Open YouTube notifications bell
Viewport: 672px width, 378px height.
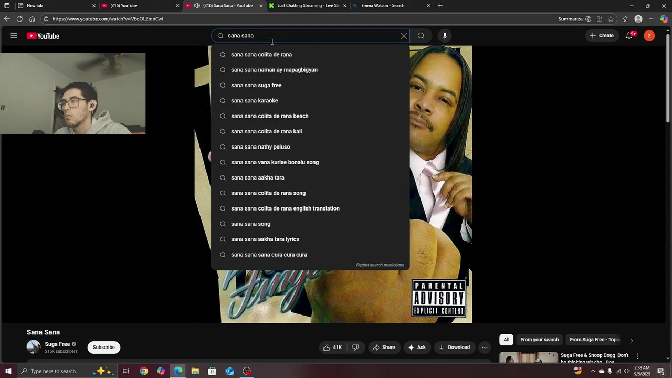[629, 36]
